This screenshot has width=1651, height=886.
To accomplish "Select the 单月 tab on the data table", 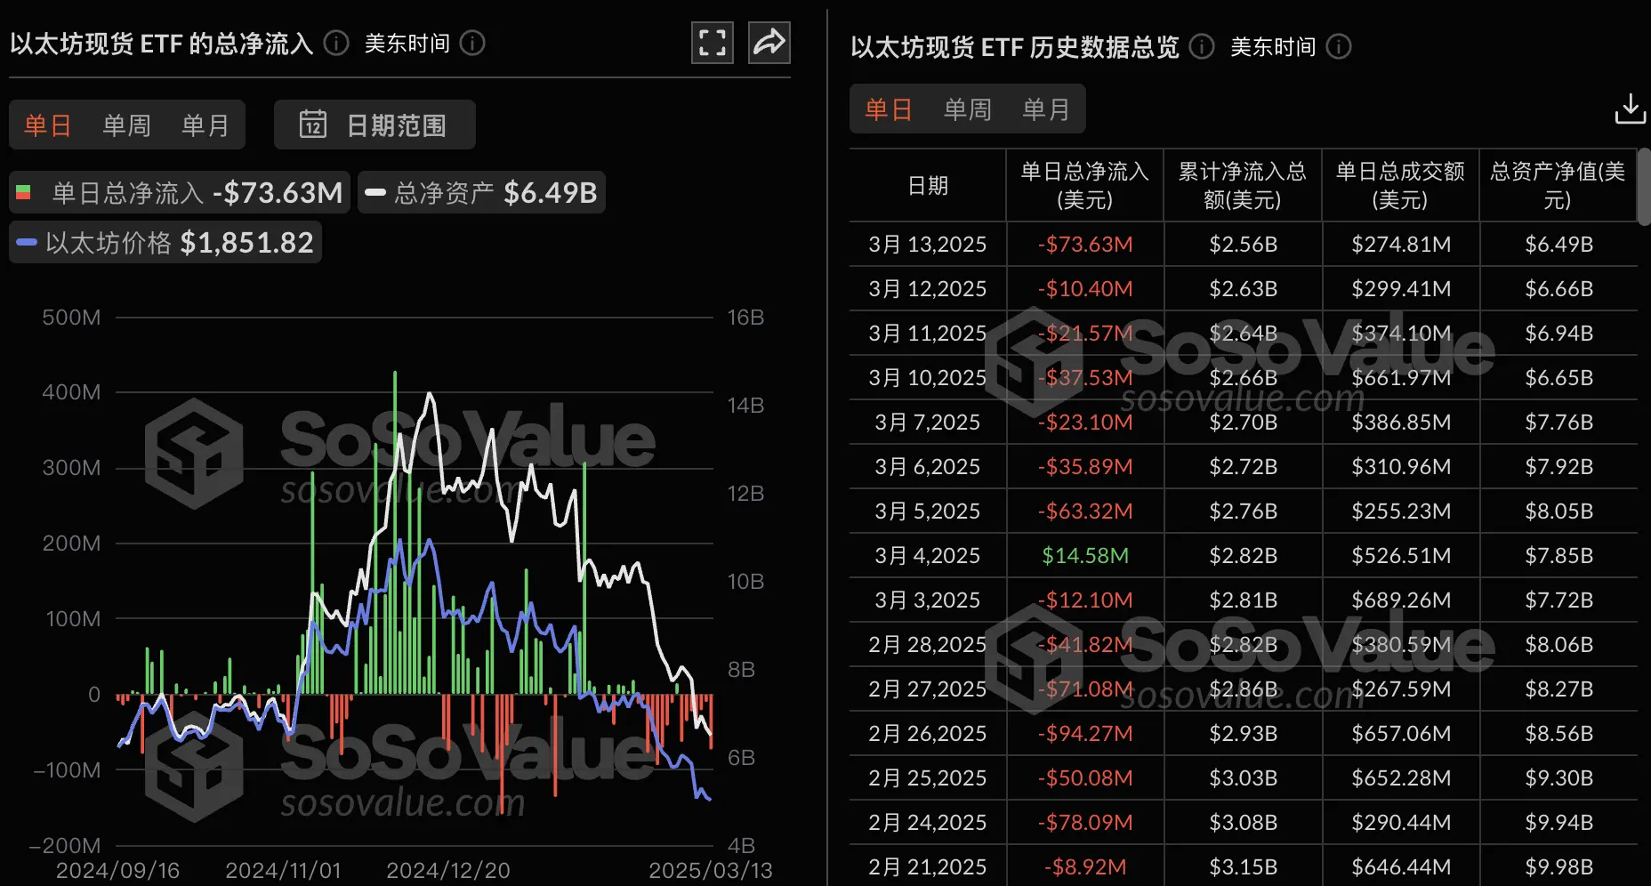I will coord(1047,109).
